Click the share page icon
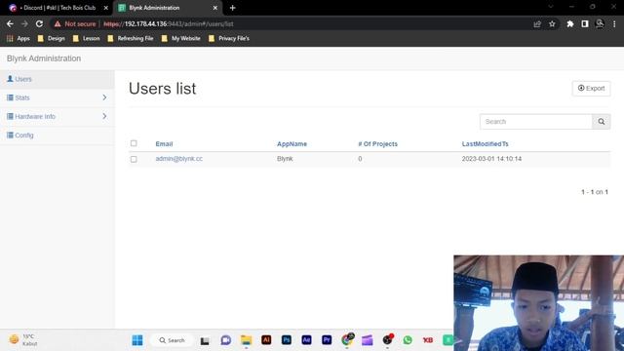 pos(537,23)
